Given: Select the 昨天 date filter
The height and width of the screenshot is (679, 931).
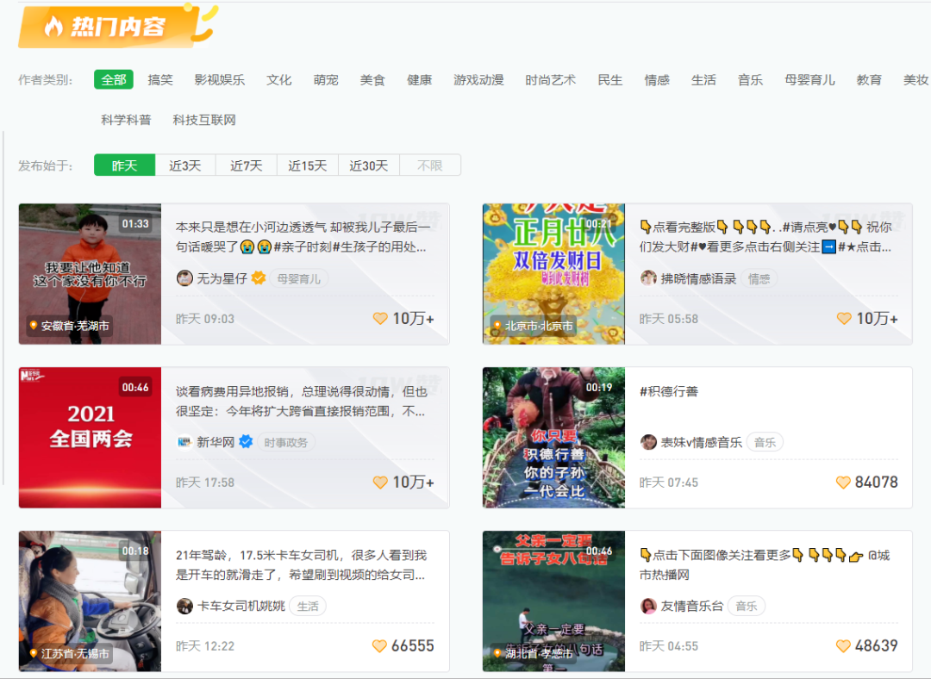Looking at the screenshot, I should 124,165.
